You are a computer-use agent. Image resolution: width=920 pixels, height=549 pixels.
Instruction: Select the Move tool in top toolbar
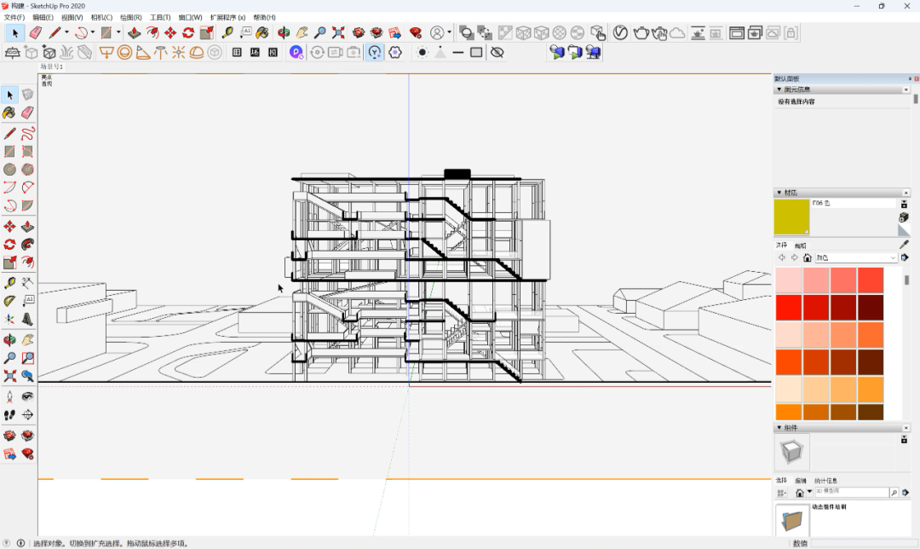coord(170,33)
